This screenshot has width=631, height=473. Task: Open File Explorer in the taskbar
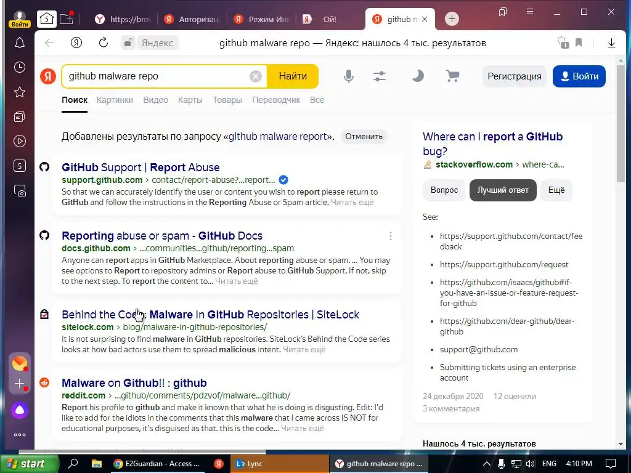pyautogui.click(x=97, y=464)
